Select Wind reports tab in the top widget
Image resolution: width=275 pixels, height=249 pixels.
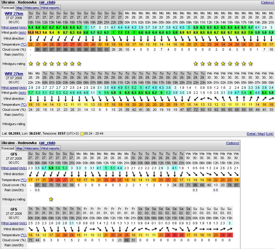(x=50, y=8)
